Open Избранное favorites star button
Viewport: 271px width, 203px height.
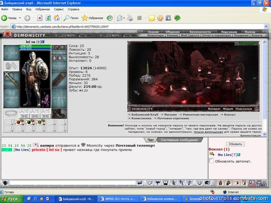coord(92,18)
